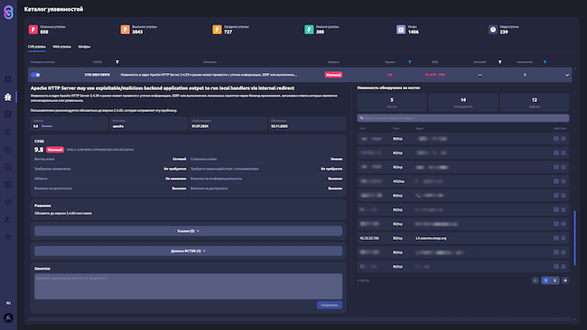The height and width of the screenshot is (330, 587).
Task: Go to page 2 of hosts
Action: point(554,280)
